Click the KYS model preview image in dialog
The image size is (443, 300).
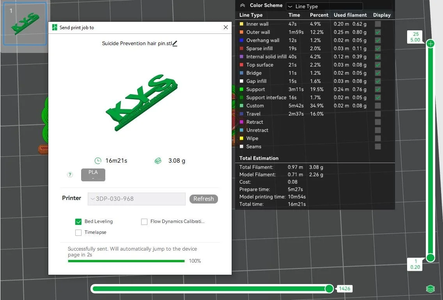point(142,102)
